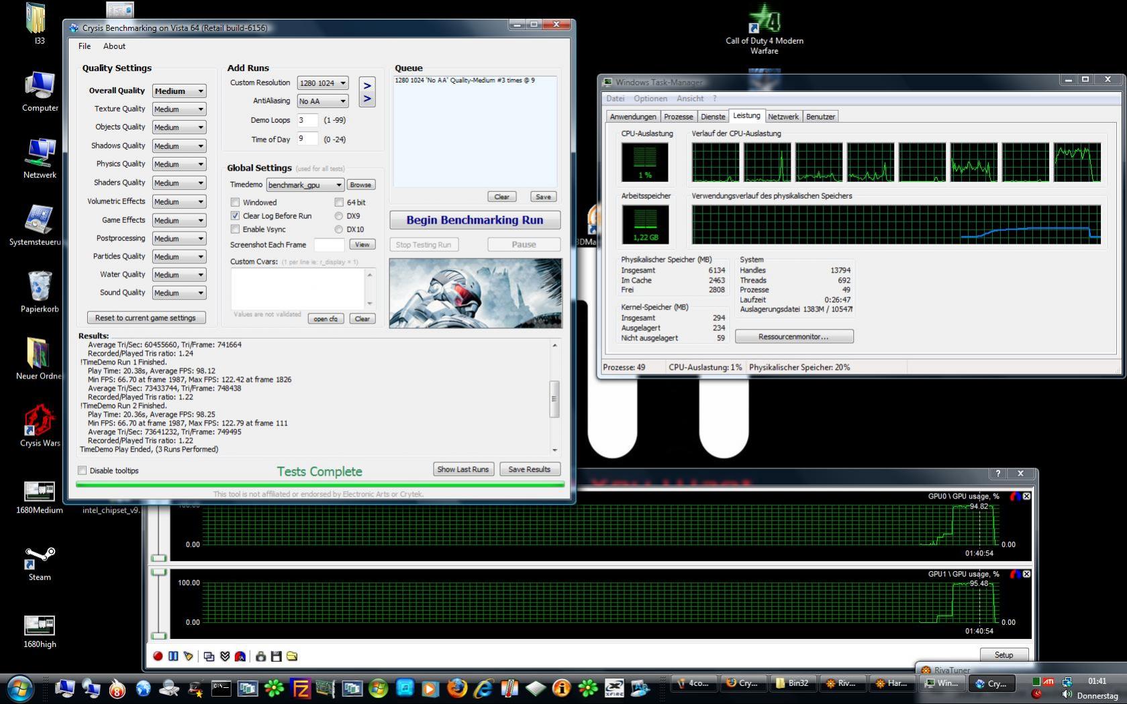Switch to the Netzwerk tab in Task-Manager
Viewport: 1127px width, 704px height.
pos(783,117)
